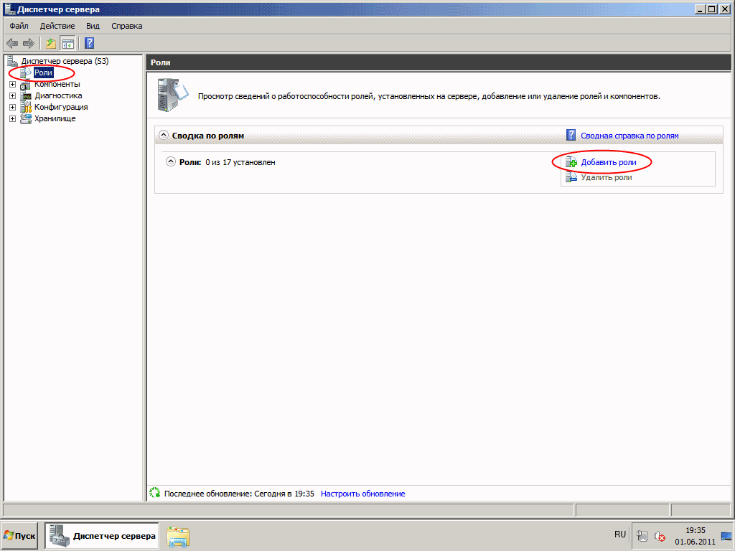Click the Роли pane header text

[x=160, y=62]
